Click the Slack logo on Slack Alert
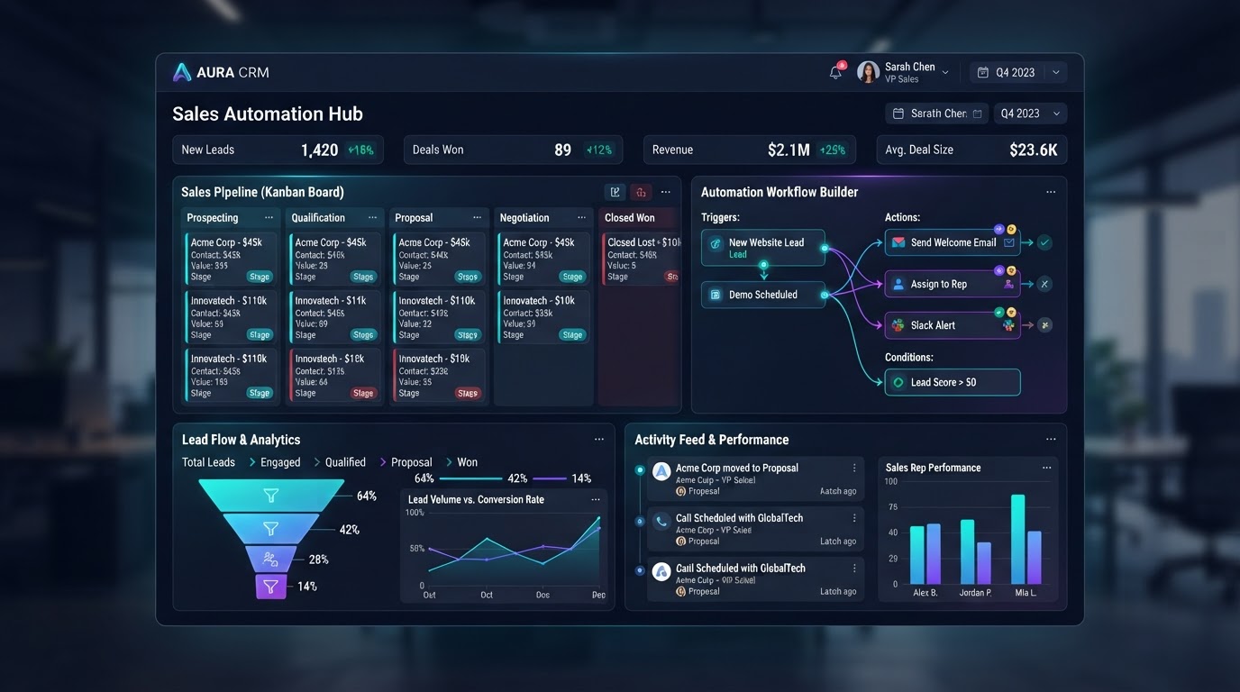 [x=898, y=325]
